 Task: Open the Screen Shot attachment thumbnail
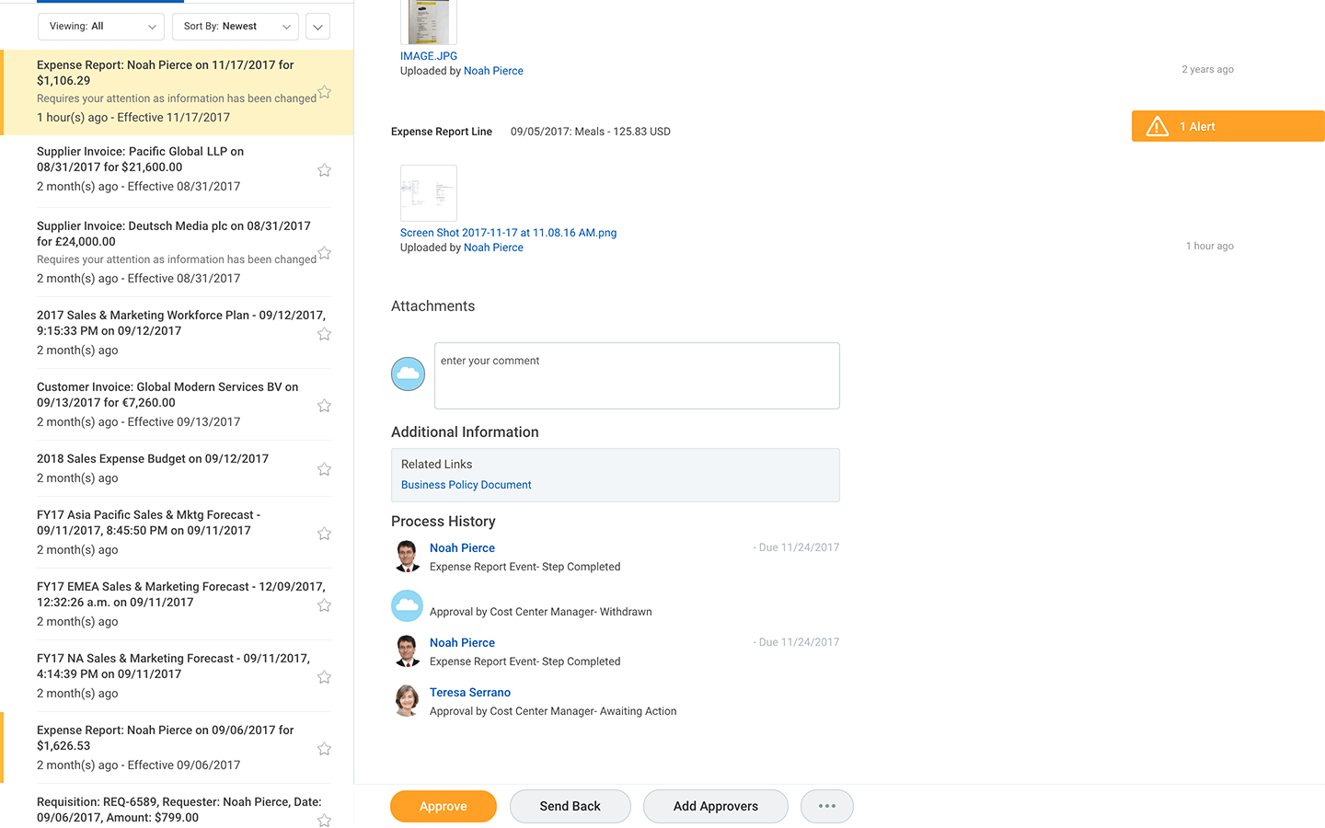(x=429, y=192)
